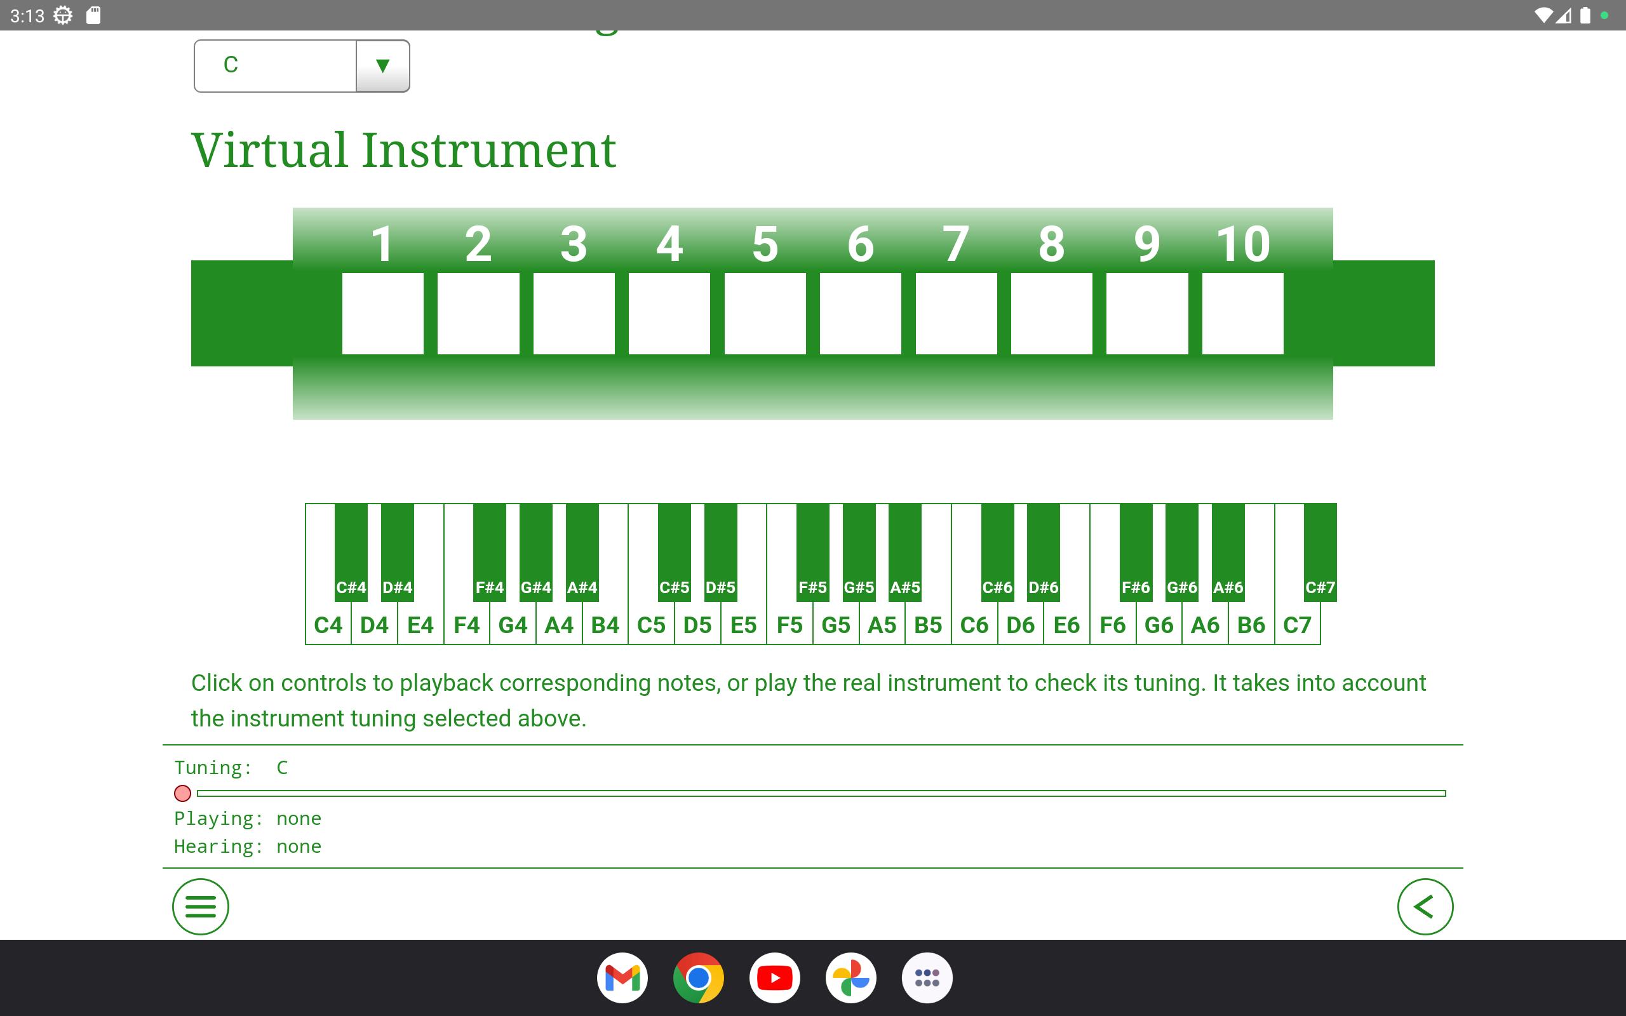Play harmonica hole 4

tap(669, 313)
